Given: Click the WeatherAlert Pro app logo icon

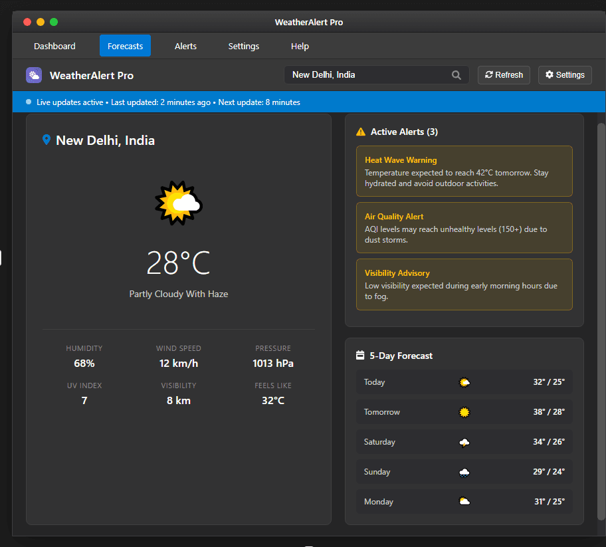Looking at the screenshot, I should 34,75.
